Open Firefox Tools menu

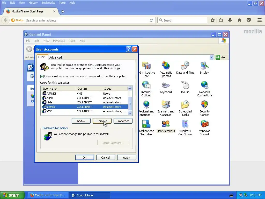(62, 3)
